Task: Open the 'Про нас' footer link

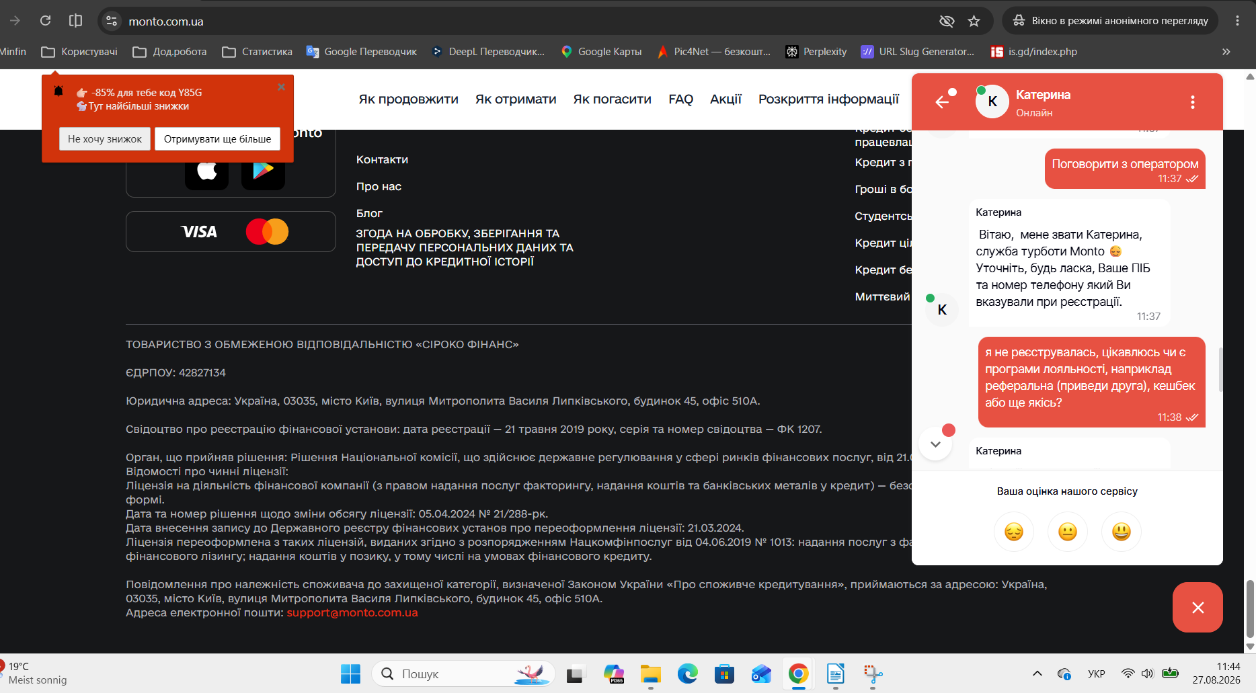Action: 379,186
